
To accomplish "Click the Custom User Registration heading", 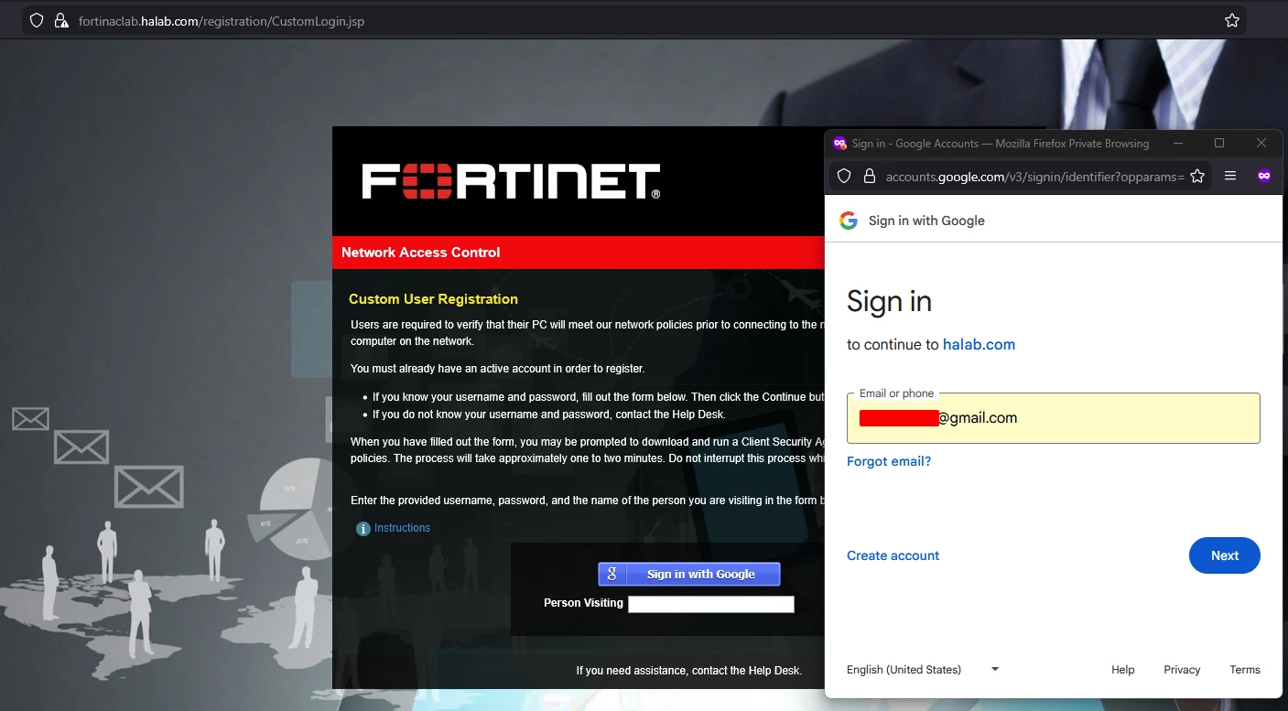I will coord(433,299).
